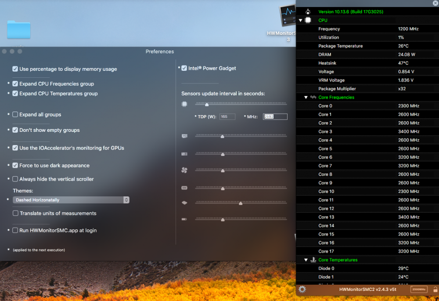The image size is (439, 301).
Task: Enable Expand all groups checkbox
Action: click(x=15, y=114)
